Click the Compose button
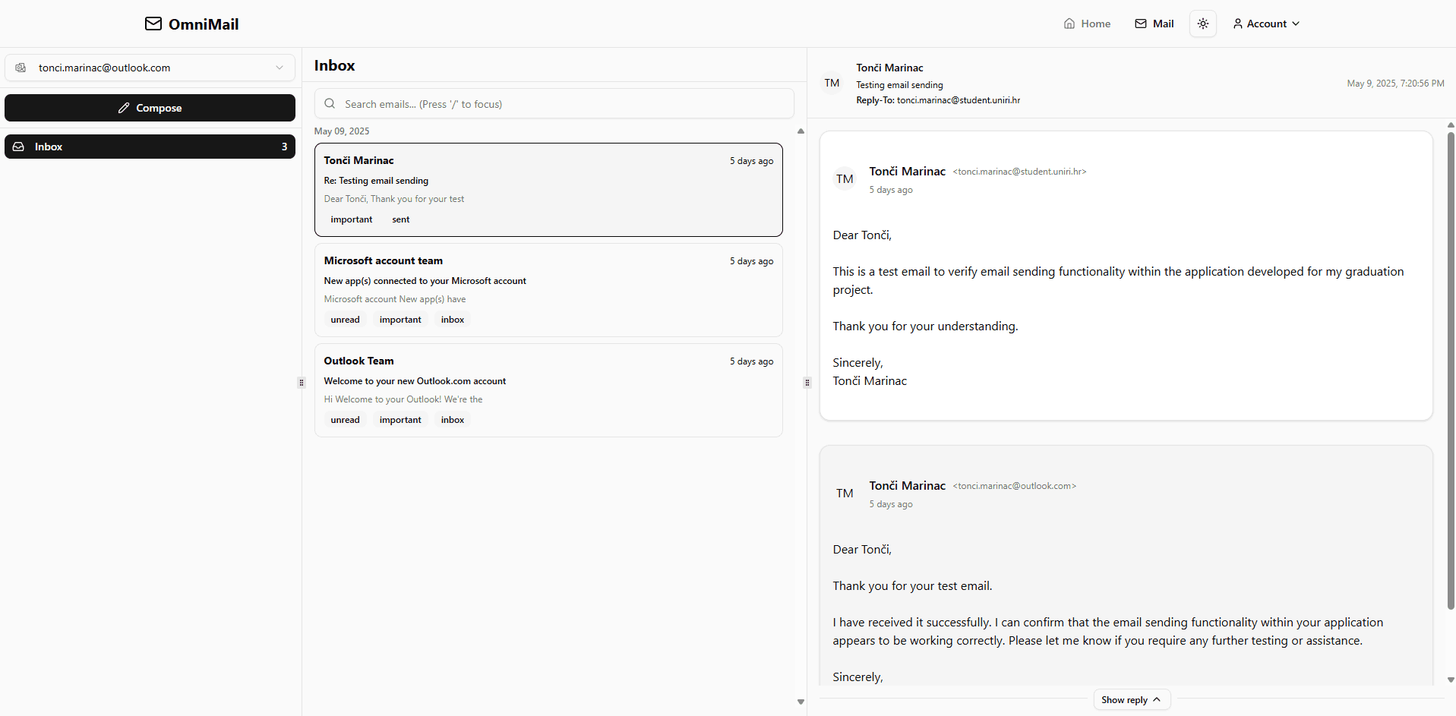Viewport: 1456px width, 716px height. [150, 108]
